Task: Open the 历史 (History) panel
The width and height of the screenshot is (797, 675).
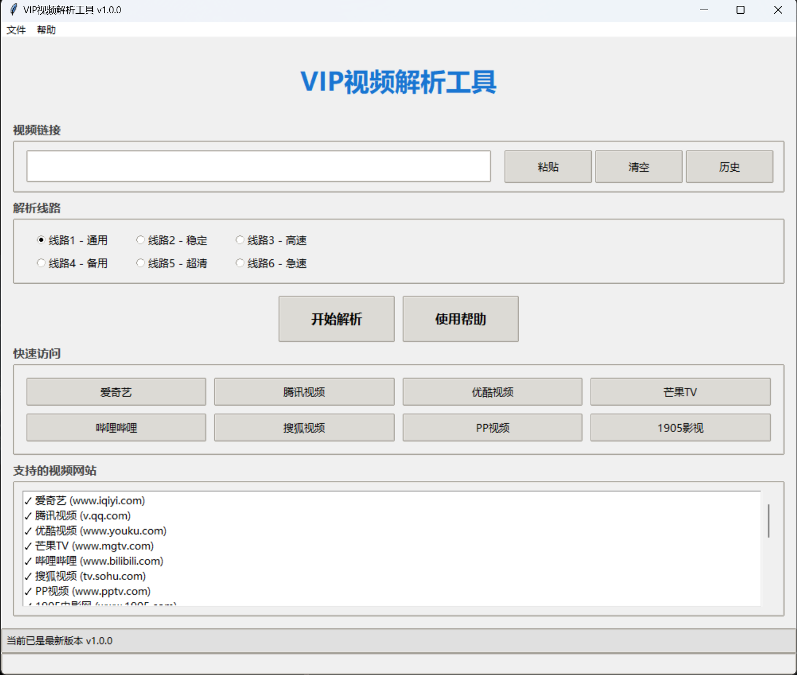Action: point(730,166)
